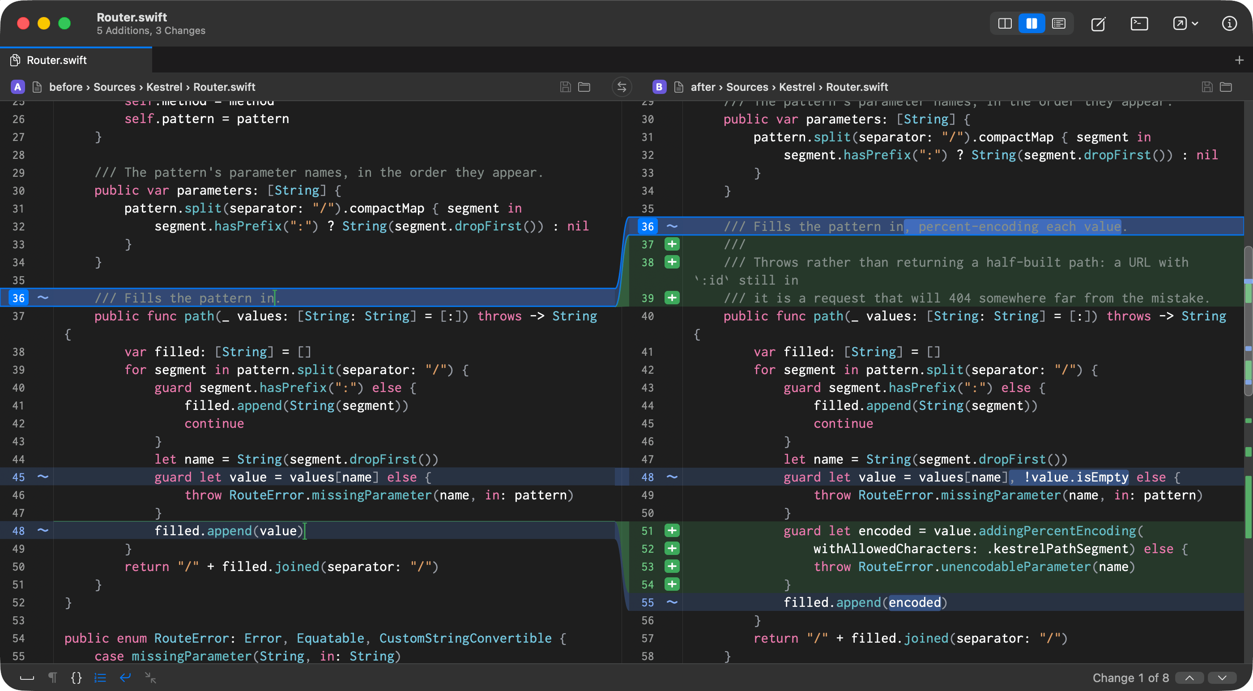Show the info inspector icon

[x=1229, y=23]
